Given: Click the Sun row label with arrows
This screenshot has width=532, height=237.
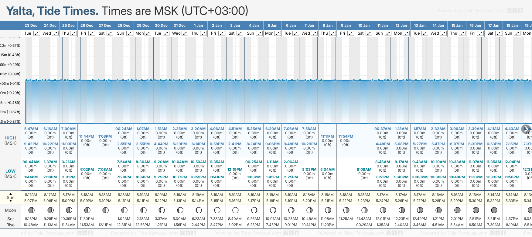Looking at the screenshot, I should (10, 197).
